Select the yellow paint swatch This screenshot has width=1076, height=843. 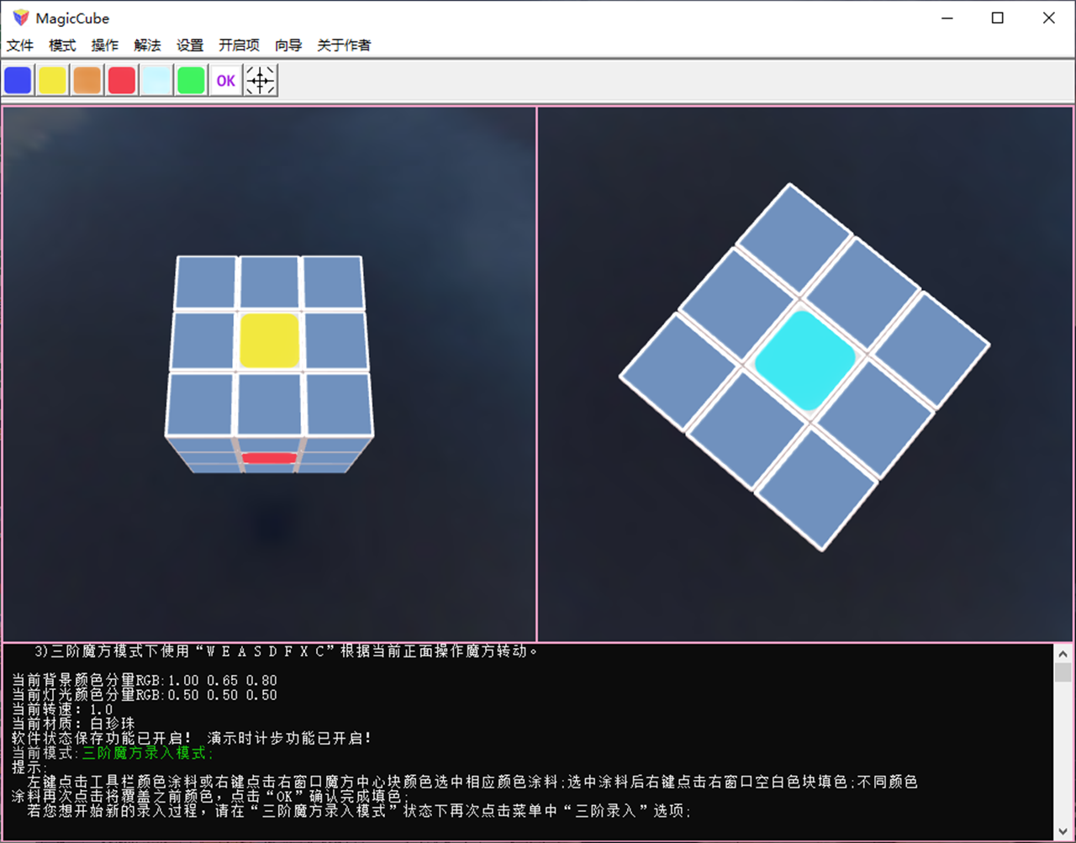click(x=52, y=80)
